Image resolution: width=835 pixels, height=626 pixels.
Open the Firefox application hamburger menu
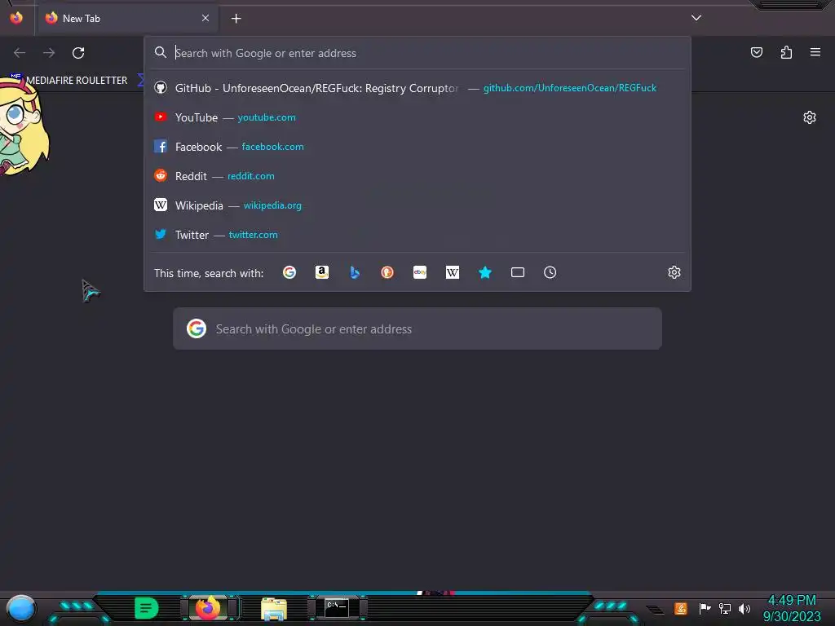(x=815, y=52)
